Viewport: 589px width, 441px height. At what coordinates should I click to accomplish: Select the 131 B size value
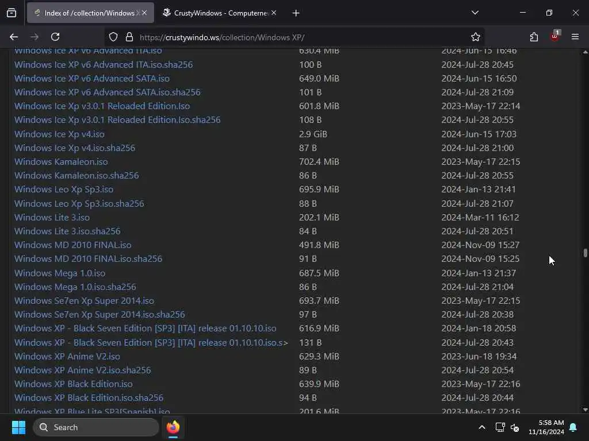310,343
